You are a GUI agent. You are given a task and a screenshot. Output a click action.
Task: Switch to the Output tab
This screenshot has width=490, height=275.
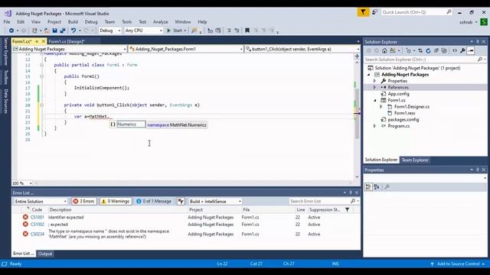pos(45,254)
